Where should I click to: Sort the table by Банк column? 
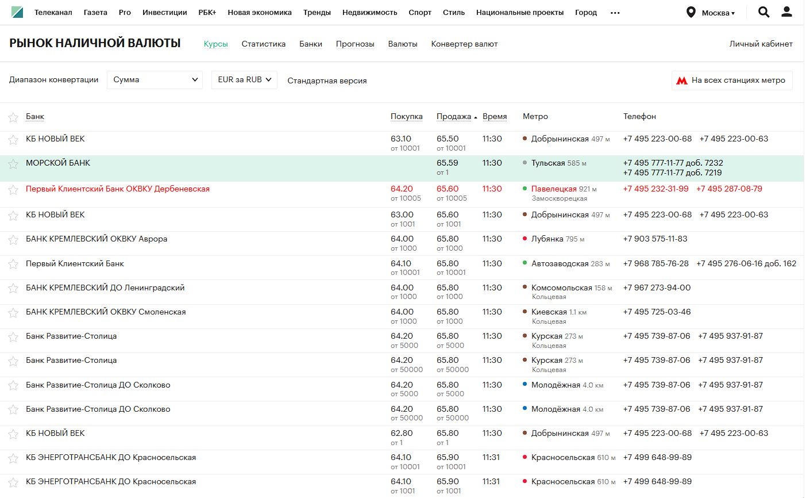click(35, 117)
